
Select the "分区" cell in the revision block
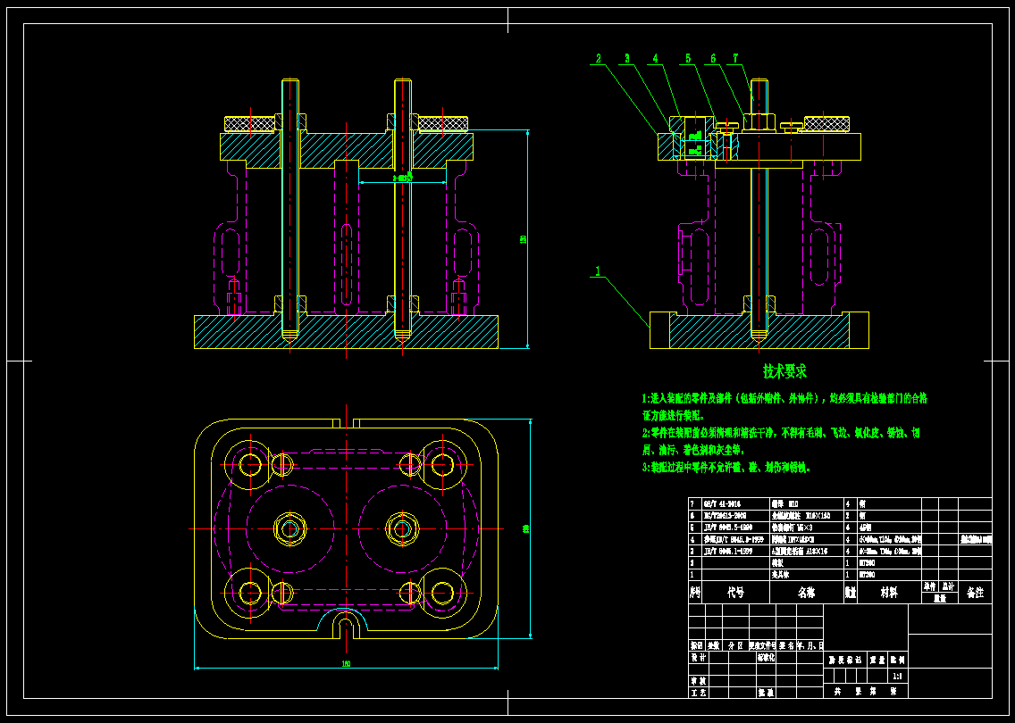pyautogui.click(x=735, y=645)
